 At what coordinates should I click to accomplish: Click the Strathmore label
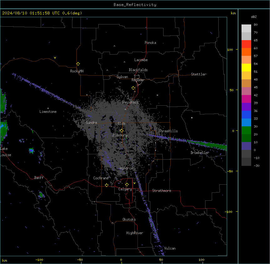[162, 191]
